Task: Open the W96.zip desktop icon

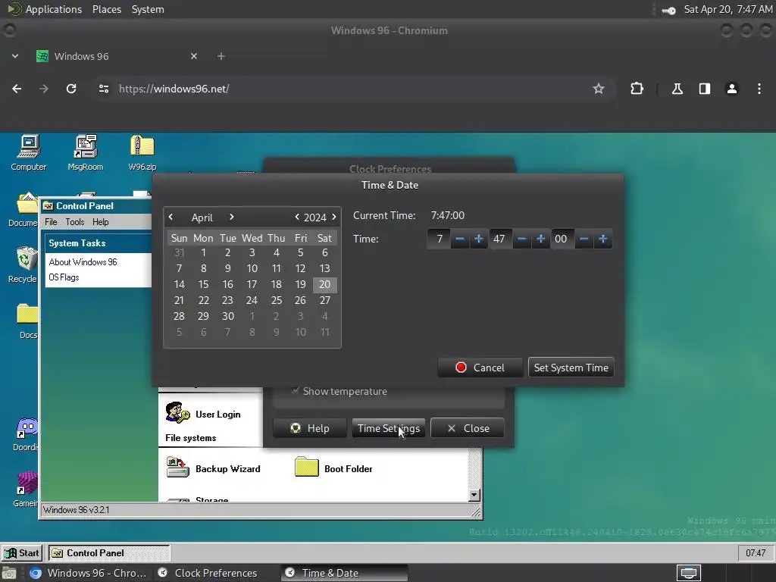Action: (x=142, y=152)
